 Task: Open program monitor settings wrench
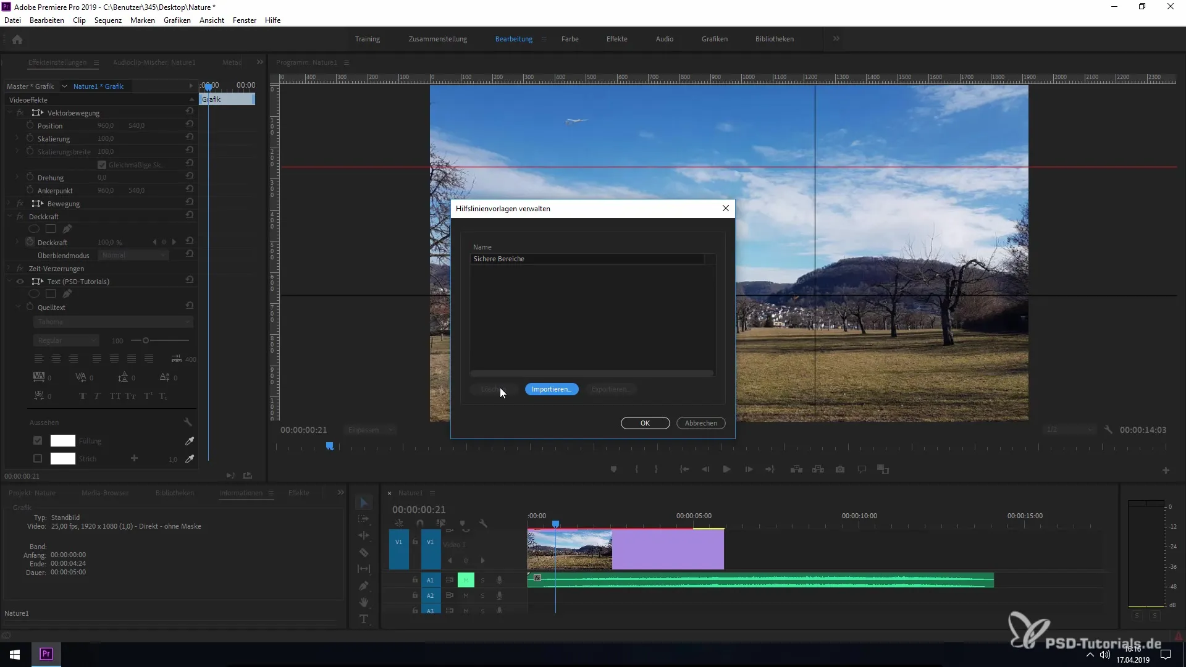point(1108,430)
